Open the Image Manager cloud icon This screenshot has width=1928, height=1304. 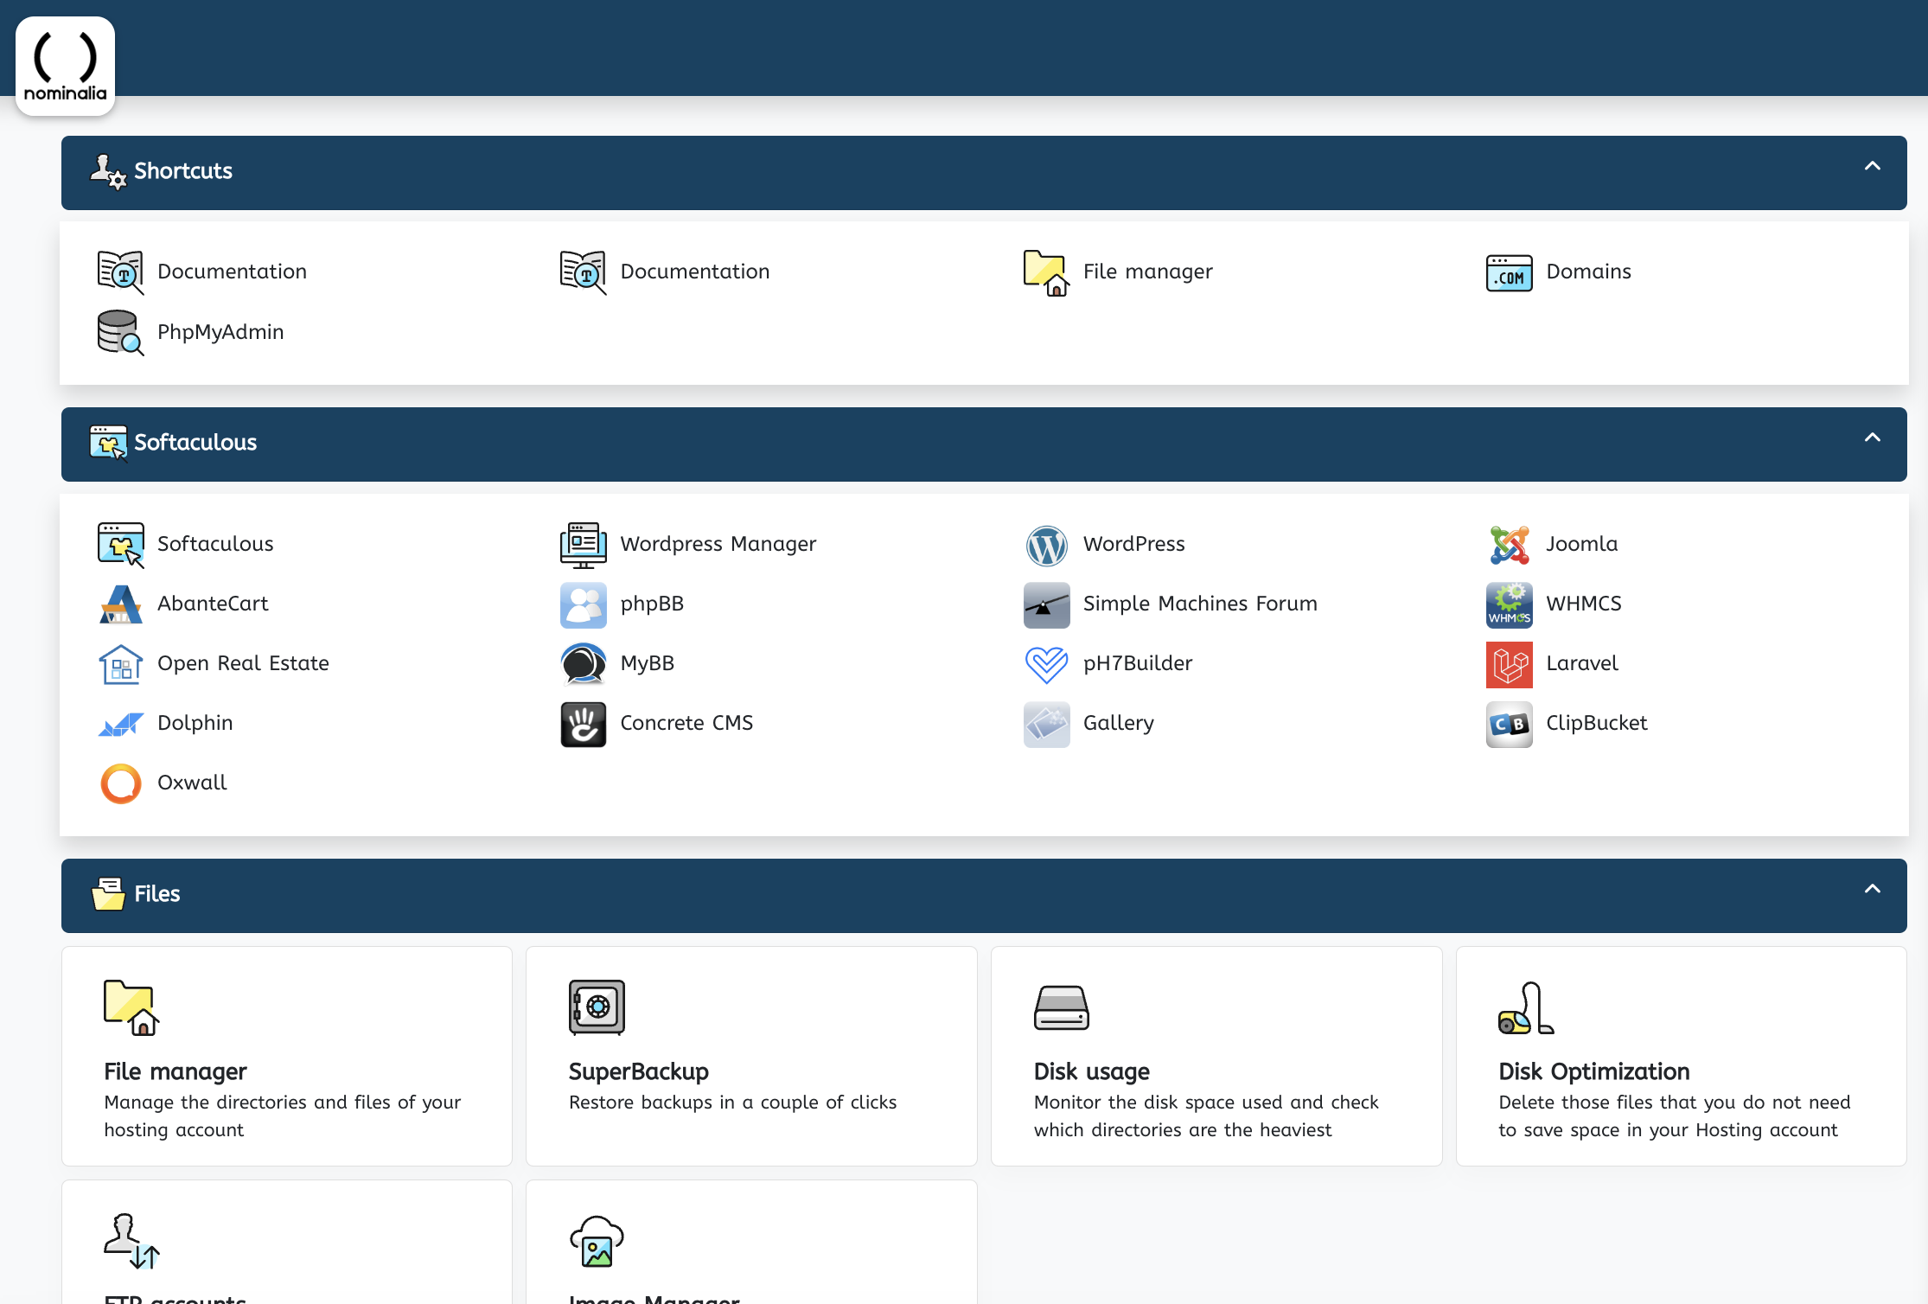597,1241
